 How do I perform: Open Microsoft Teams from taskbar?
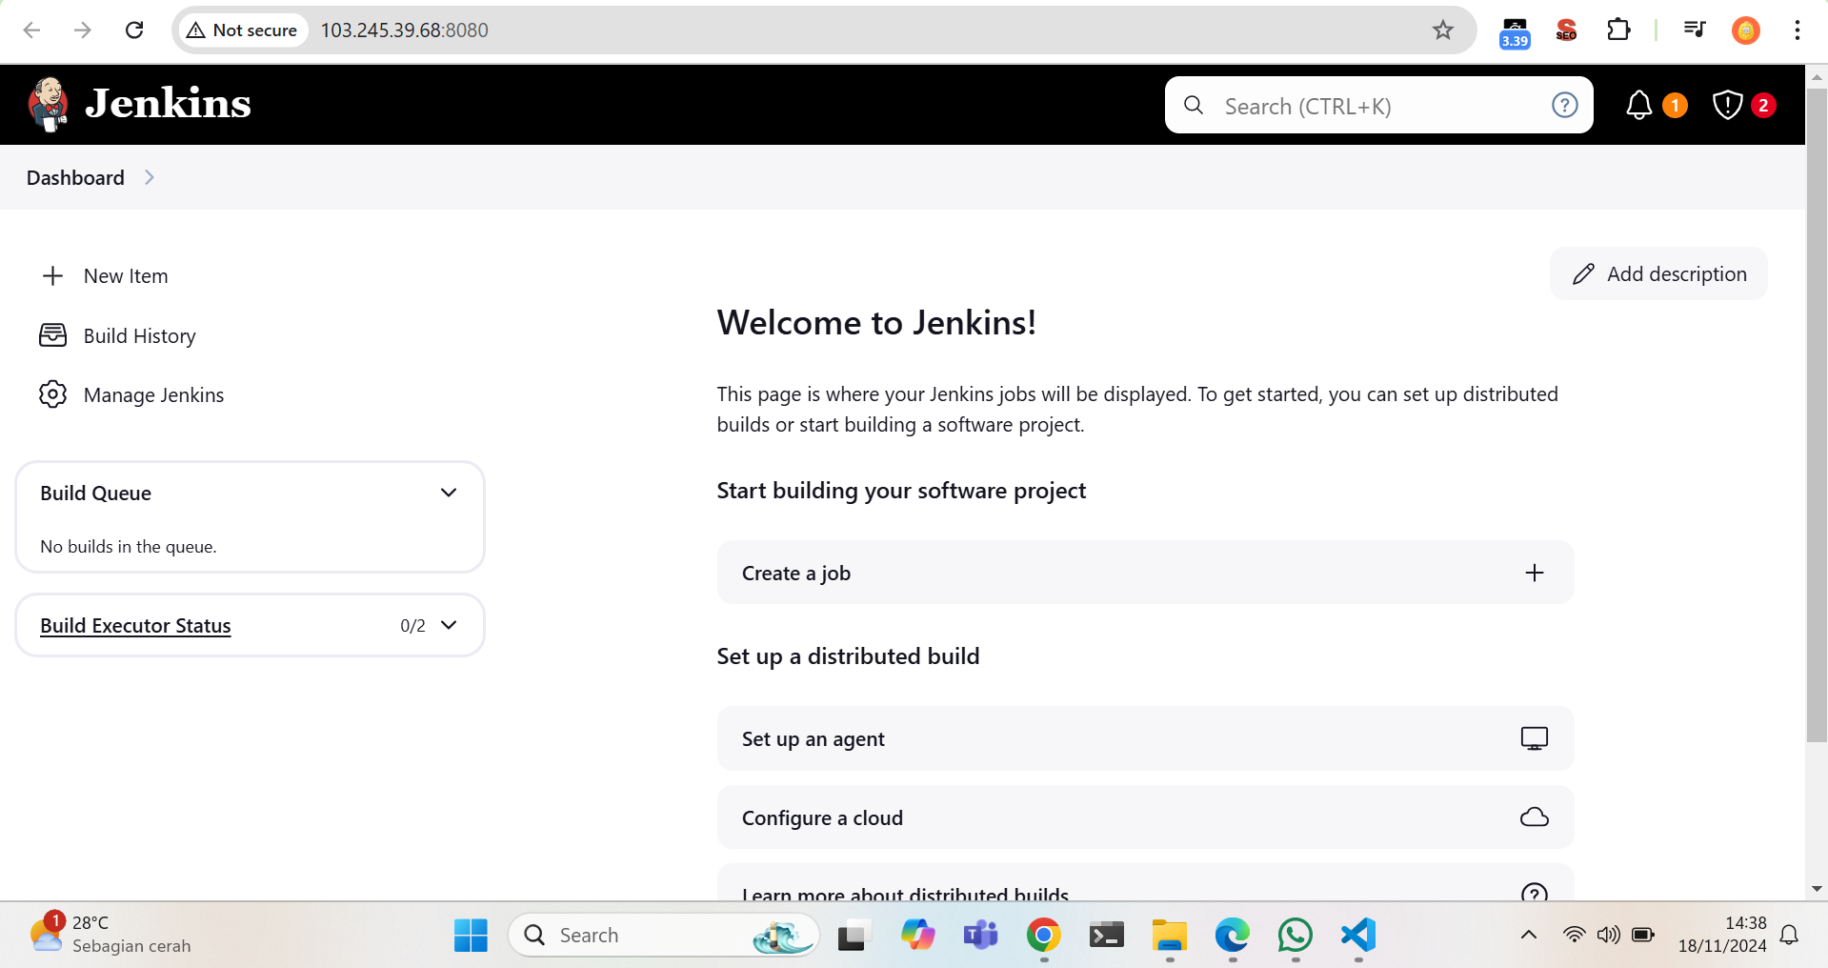(980, 935)
